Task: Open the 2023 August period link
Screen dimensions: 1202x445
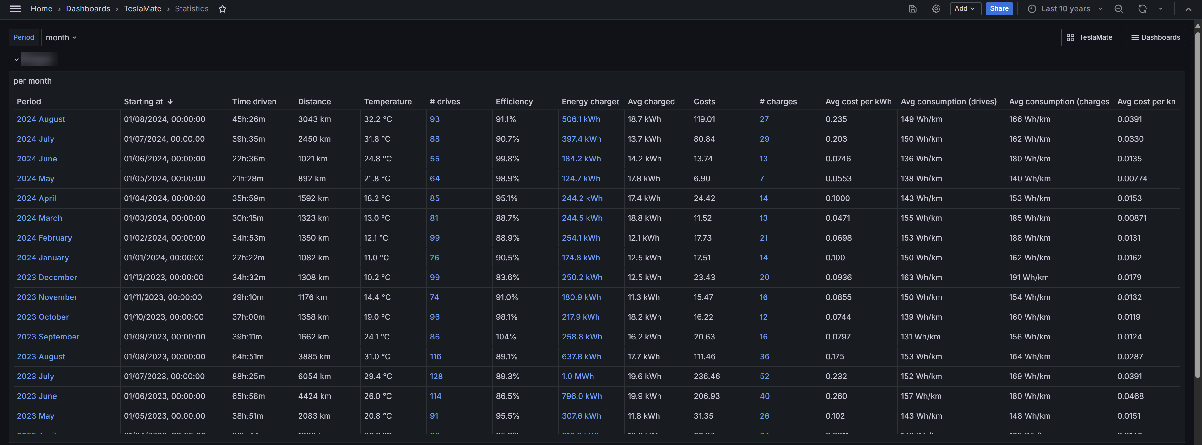Action: point(41,356)
